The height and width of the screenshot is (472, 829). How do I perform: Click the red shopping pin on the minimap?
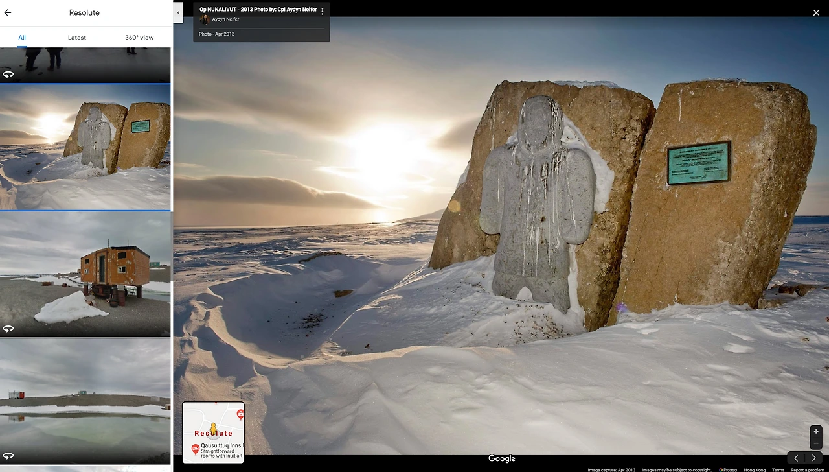point(240,414)
